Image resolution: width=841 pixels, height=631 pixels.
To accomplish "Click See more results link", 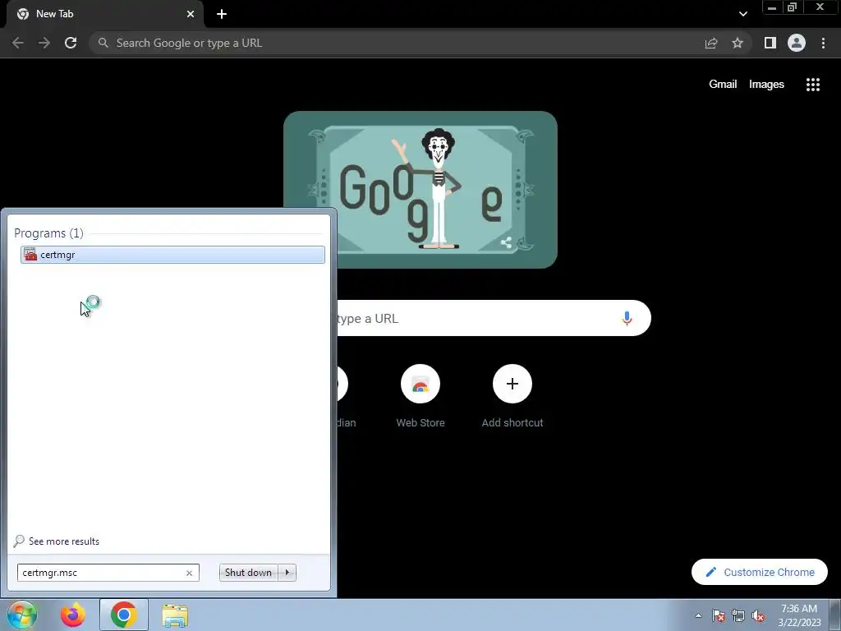I will (64, 541).
